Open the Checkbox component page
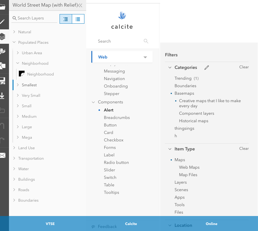 tap(114, 140)
